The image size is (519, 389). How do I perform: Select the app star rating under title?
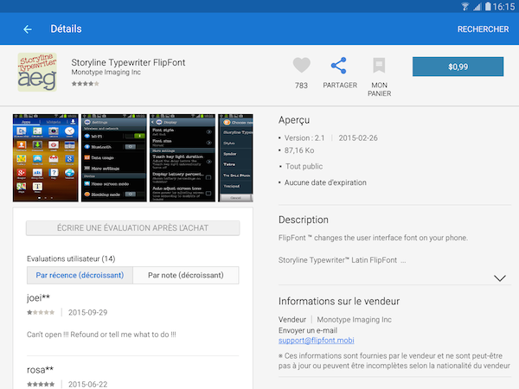point(86,84)
